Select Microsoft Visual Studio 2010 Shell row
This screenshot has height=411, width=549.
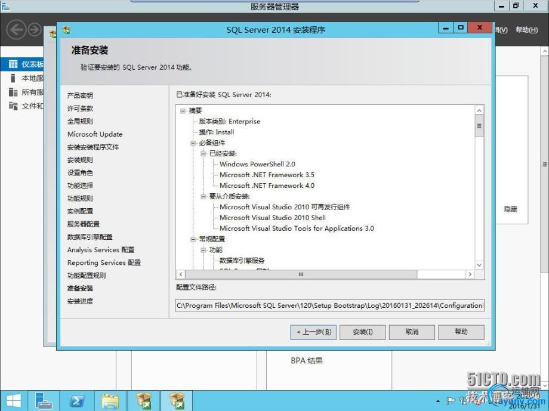coord(273,218)
